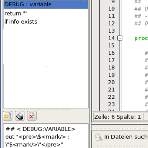Click line number 20 in the gutter
The height and width of the screenshot is (148, 148).
coord(111,82)
